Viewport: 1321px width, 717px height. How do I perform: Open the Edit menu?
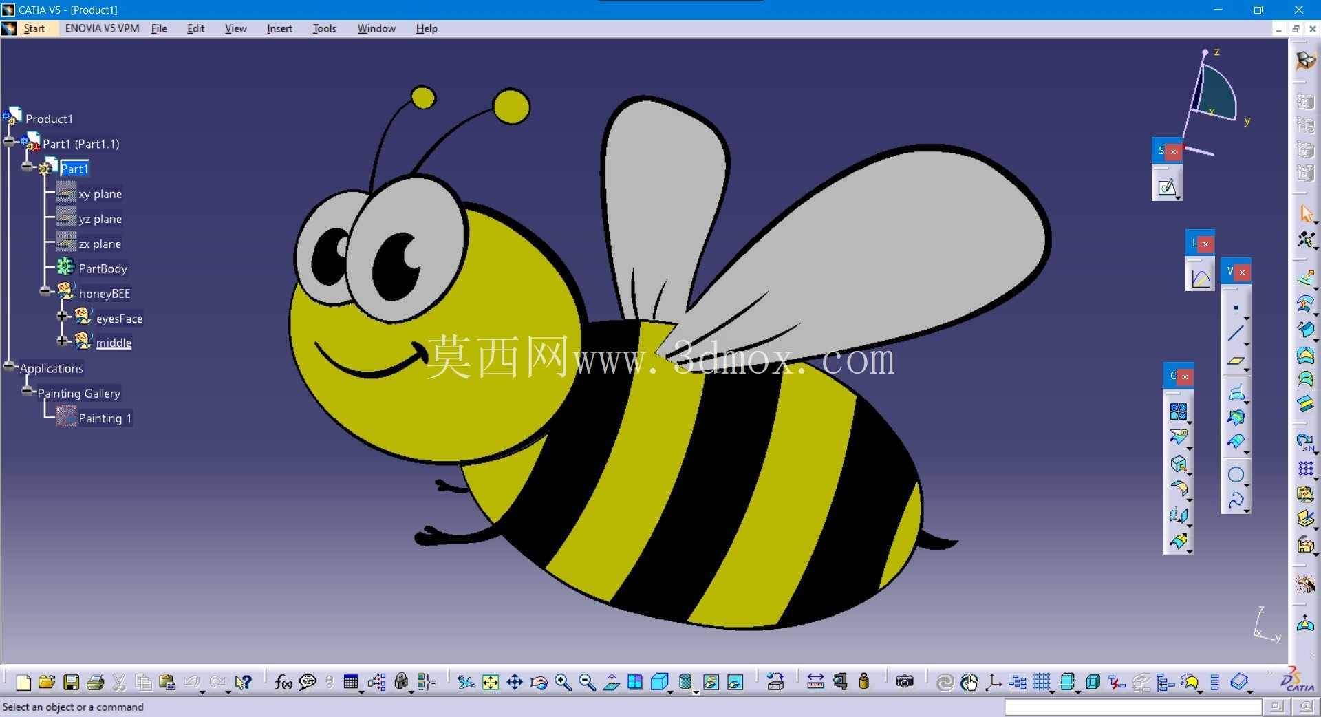pyautogui.click(x=195, y=28)
